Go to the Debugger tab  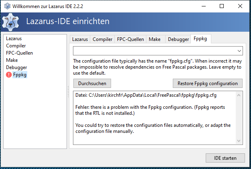178,39
